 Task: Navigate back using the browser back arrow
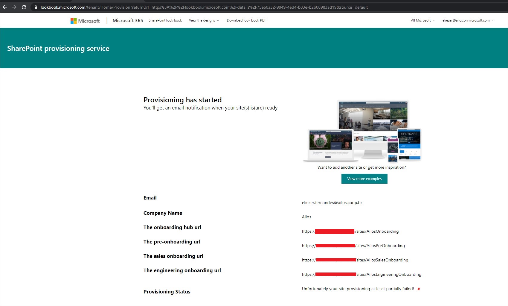(5, 7)
